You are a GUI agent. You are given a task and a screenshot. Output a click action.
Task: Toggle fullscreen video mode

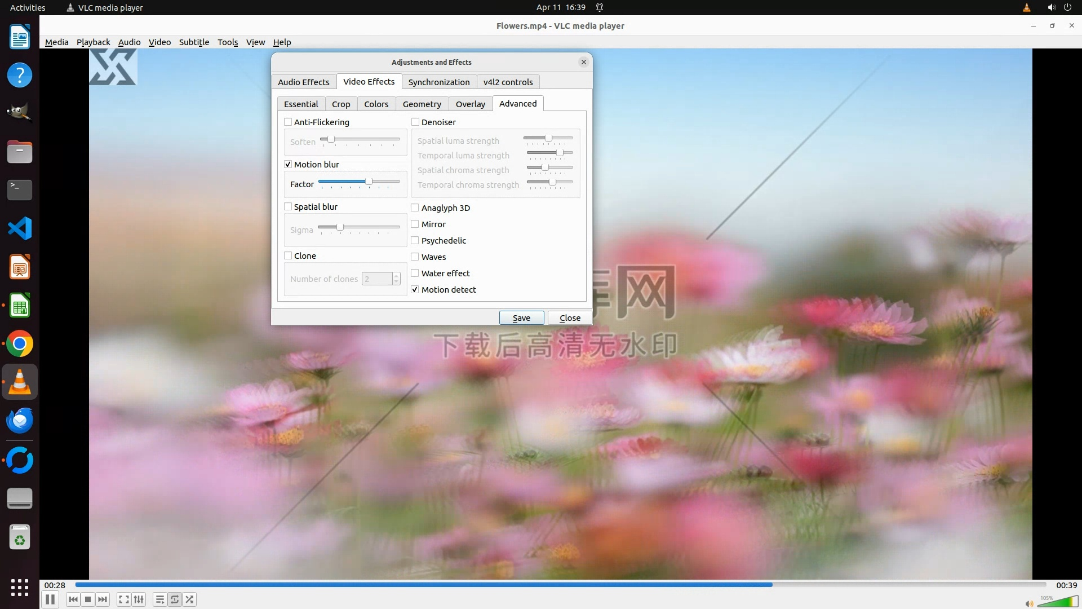pyautogui.click(x=124, y=599)
